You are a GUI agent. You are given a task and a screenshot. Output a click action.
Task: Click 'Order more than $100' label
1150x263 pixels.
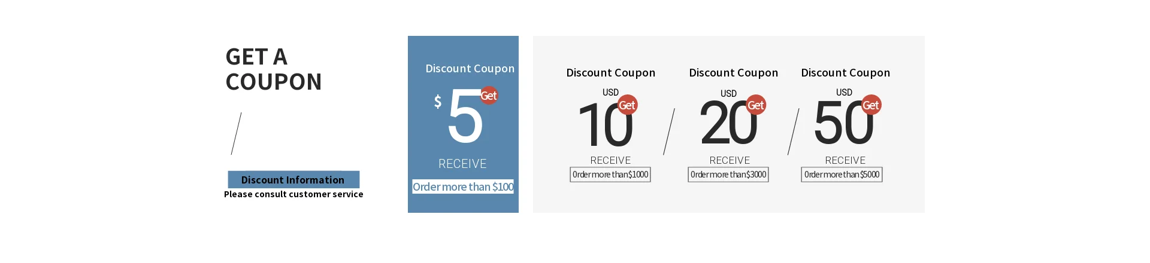coord(463,186)
